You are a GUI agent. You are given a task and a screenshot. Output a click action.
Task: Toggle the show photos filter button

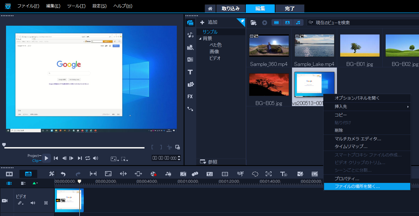(x=287, y=23)
